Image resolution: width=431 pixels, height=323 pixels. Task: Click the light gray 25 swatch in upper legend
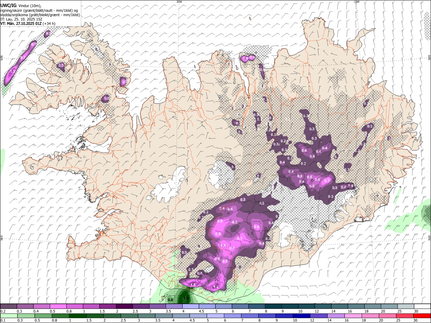405,306
